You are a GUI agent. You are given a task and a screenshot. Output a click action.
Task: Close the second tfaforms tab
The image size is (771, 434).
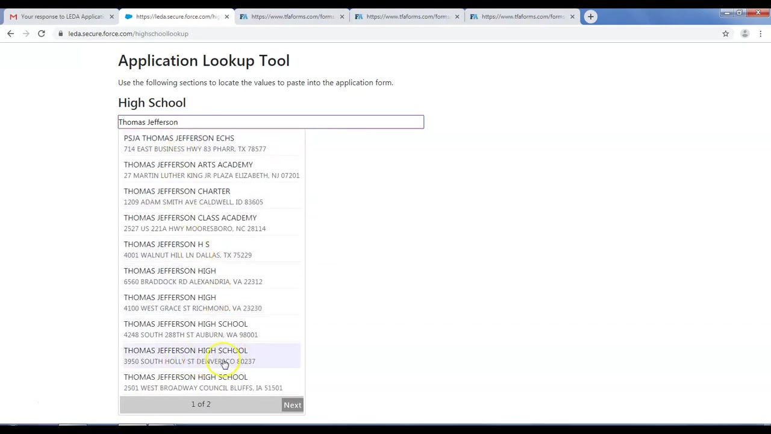click(457, 17)
